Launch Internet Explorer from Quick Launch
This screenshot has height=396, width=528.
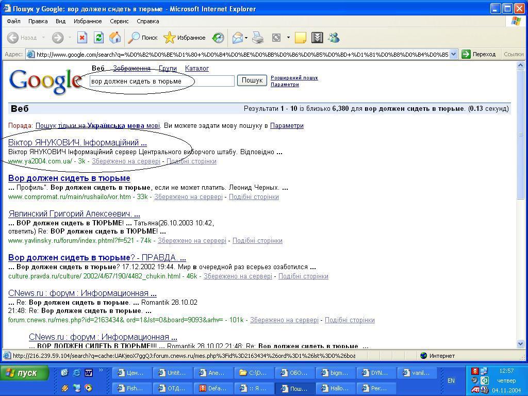(76, 373)
